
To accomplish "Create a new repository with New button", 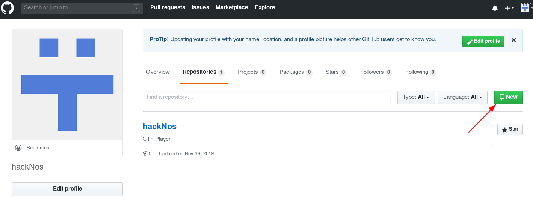I will (x=508, y=97).
